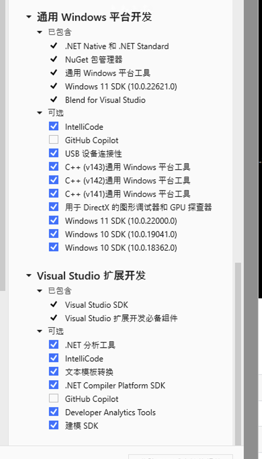Uncheck 用于 DirectX 的图形调试器和 GPU 探查器

tap(53, 207)
